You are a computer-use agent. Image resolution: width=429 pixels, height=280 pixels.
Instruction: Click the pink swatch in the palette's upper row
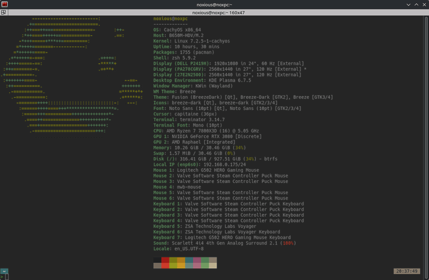point(197,260)
